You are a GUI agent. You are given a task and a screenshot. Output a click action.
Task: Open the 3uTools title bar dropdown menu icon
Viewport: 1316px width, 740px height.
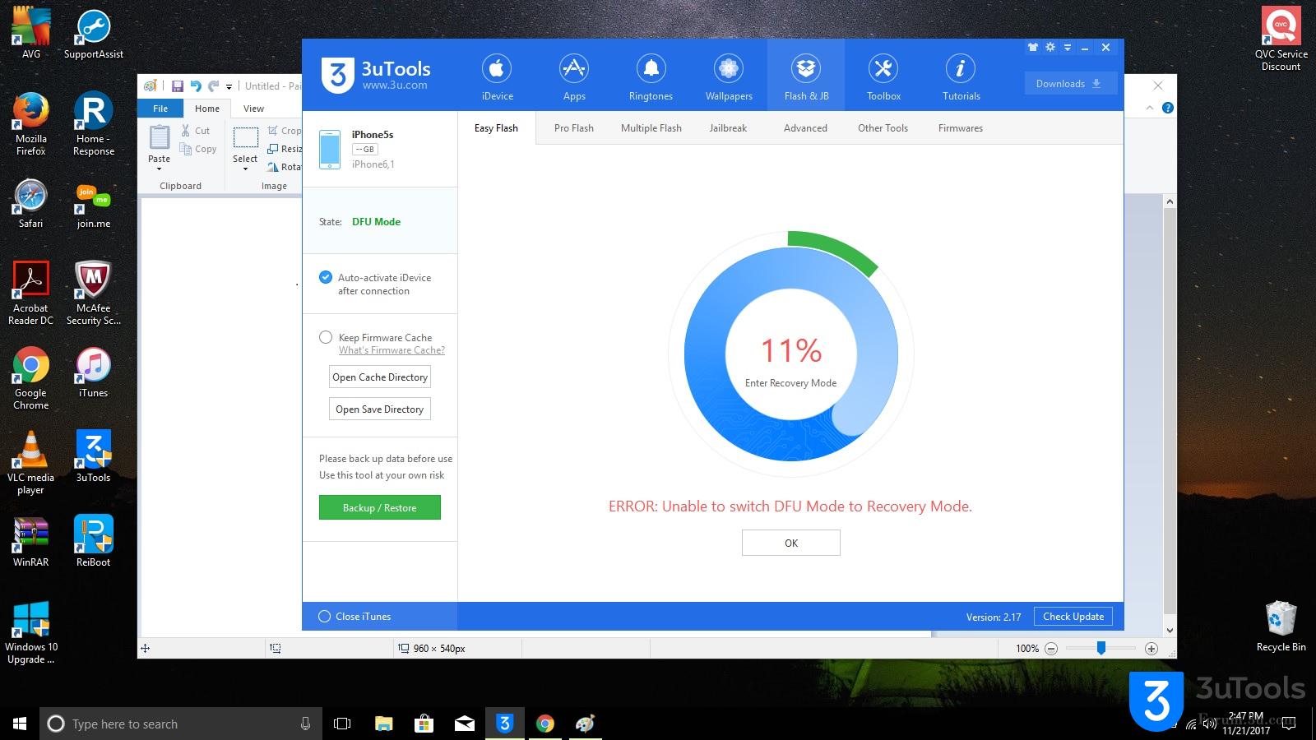1068,48
